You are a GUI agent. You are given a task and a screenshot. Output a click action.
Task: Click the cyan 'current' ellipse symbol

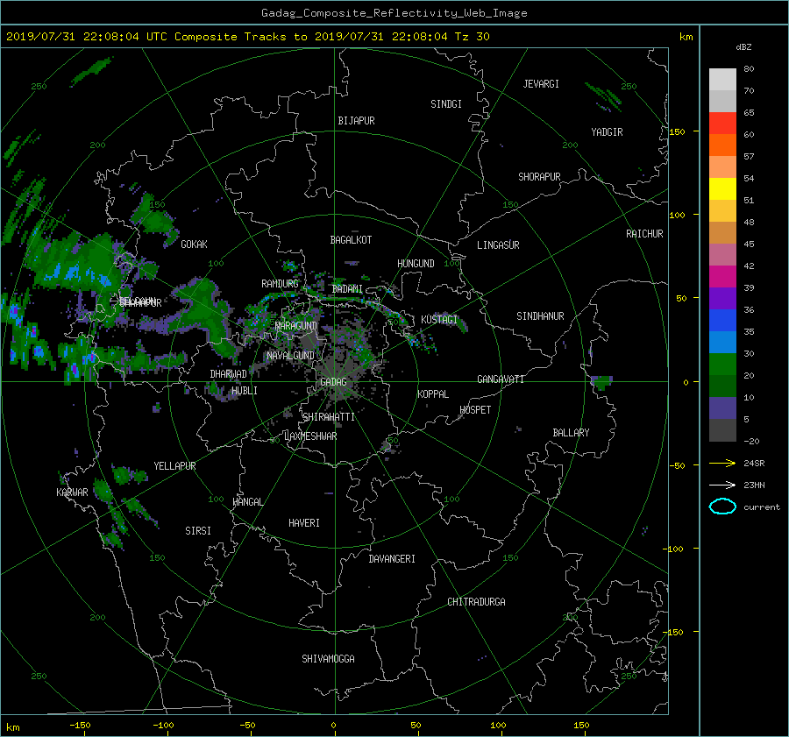pyautogui.click(x=722, y=507)
